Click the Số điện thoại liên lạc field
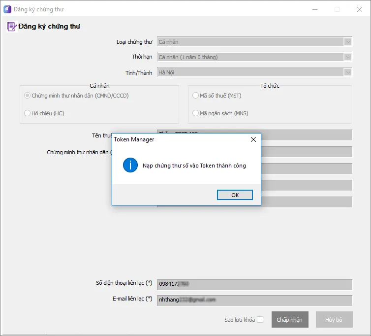371x336 pixels. click(254, 284)
